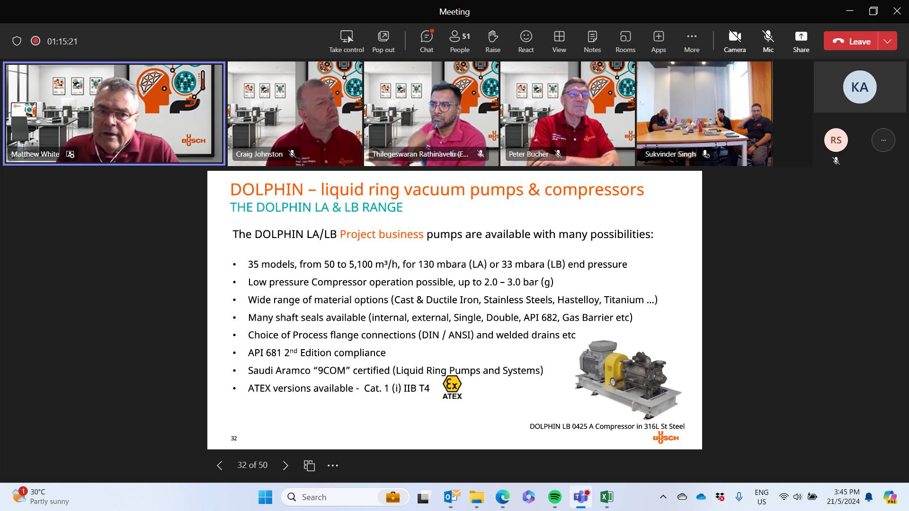Click the 'THE DOLPHIN LA & LB RANGE' subtitle

pos(316,207)
